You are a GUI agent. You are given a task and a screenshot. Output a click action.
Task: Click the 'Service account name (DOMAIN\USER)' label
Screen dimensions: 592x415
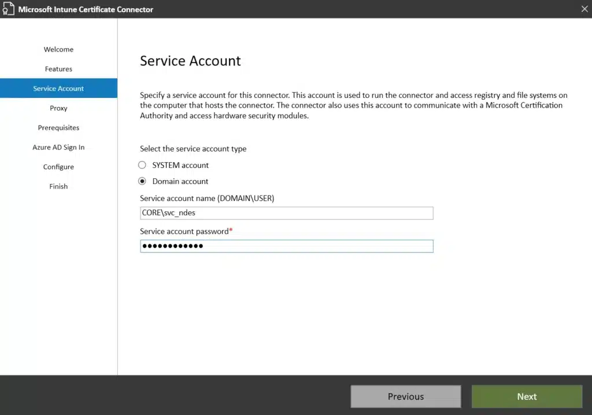point(206,199)
